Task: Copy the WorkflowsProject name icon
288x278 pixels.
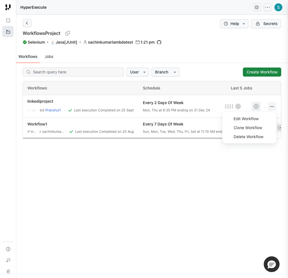Action: [68, 33]
